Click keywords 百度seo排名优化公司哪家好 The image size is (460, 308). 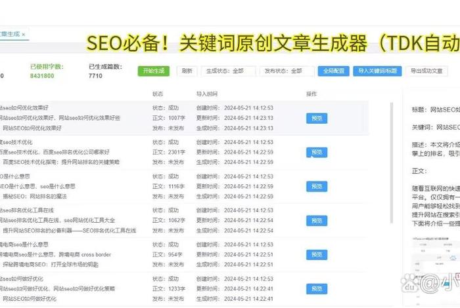(76, 152)
